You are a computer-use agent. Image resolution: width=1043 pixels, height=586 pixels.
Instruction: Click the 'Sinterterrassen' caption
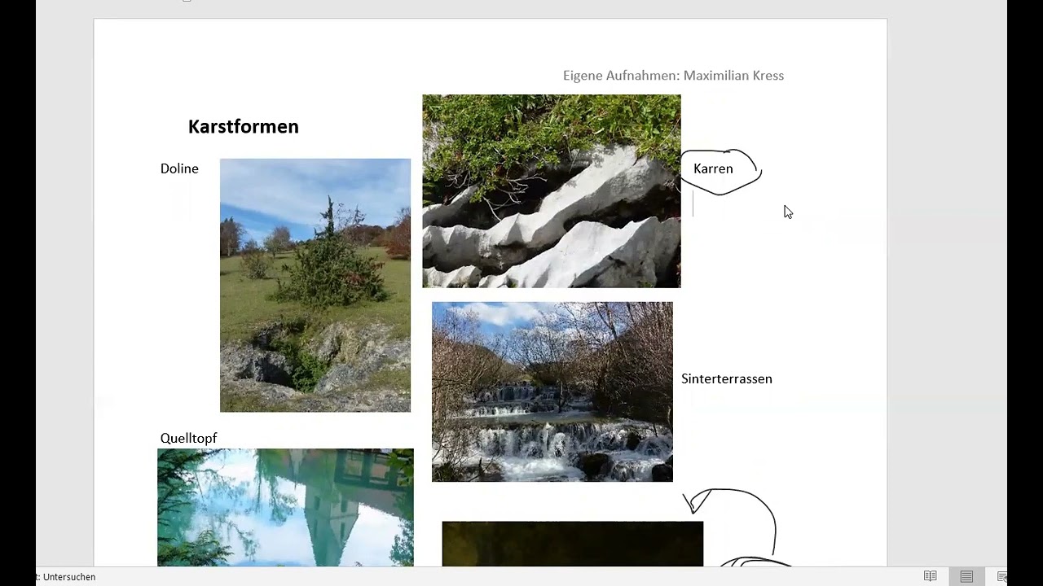click(x=727, y=378)
